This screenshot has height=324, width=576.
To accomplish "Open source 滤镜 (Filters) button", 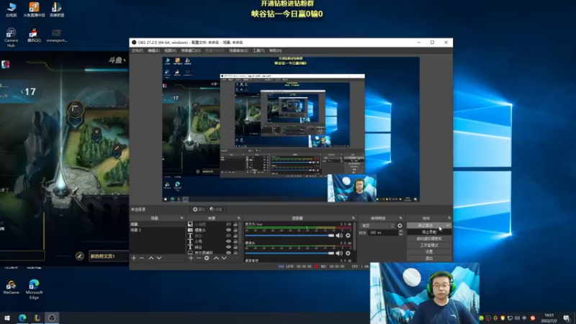I will coord(216,210).
